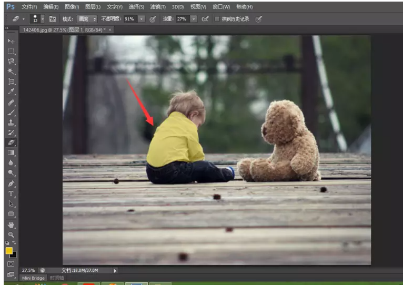Expand the 不透明度 91% slider dropdown
Image resolution: width=403 pixels, height=286 pixels.
point(142,19)
